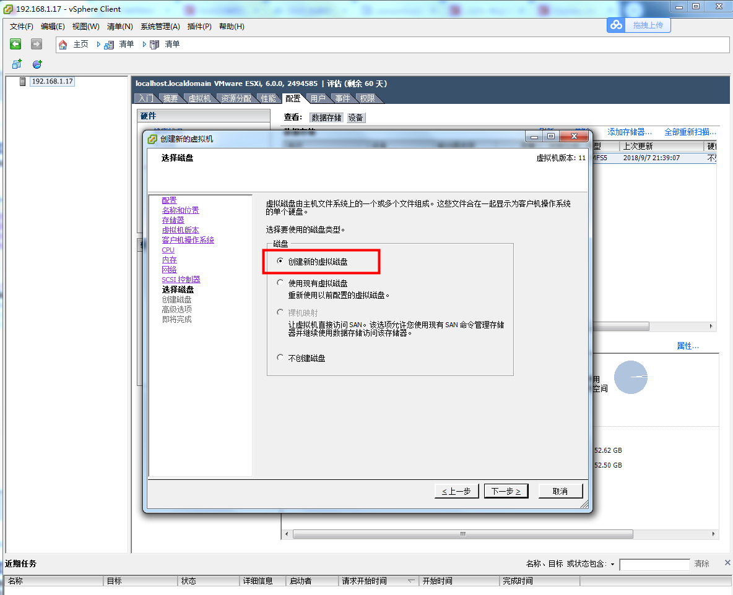Switch to the Resource Allocation tab

(236, 98)
